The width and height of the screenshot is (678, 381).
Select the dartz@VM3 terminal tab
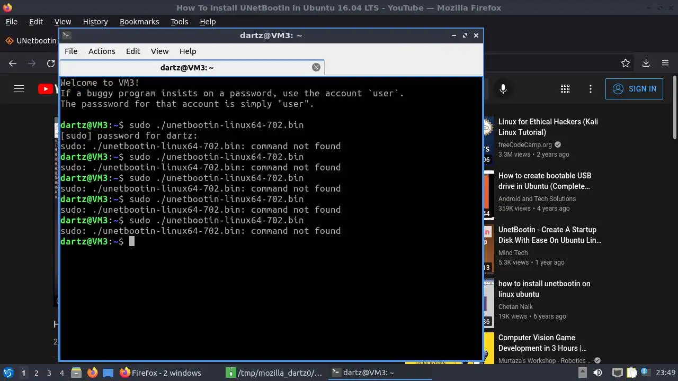tap(192, 68)
